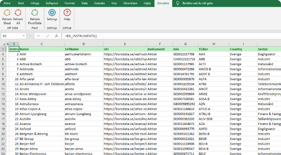Click the lightbulb Tell me icon
Screen dimensions: 281x155
[x=178, y=3]
